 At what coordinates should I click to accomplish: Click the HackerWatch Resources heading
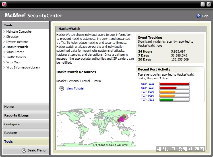[x=76, y=72]
